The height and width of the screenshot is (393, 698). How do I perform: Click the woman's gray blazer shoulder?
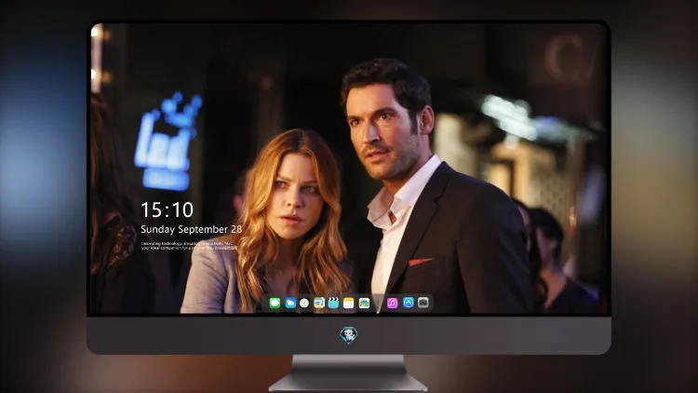209,278
